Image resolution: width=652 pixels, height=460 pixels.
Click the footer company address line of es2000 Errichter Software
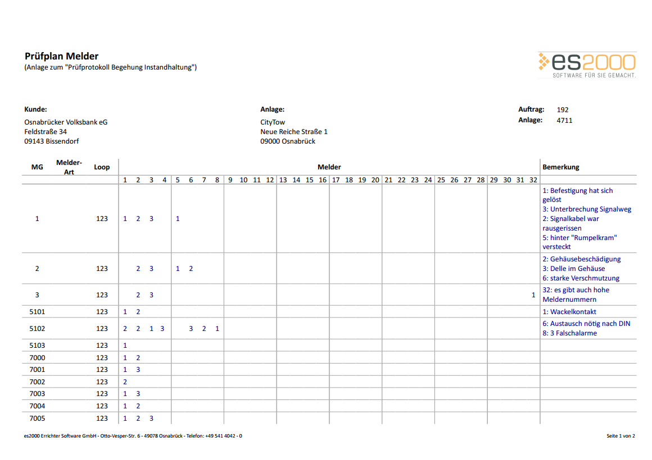click(x=133, y=436)
